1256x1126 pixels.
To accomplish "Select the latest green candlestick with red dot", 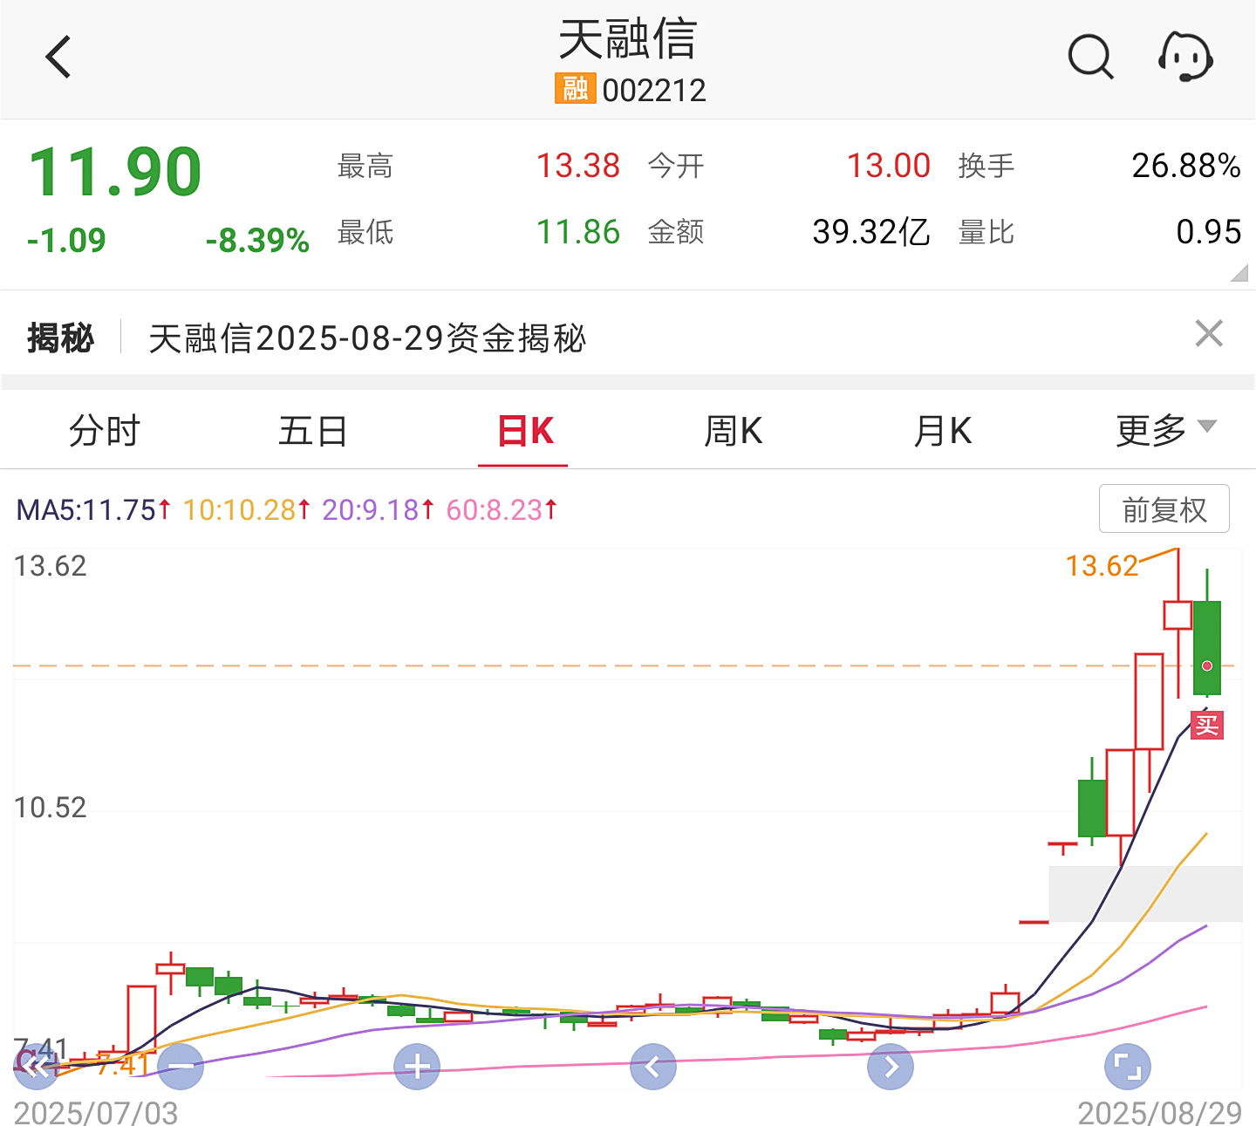I will [x=1207, y=647].
